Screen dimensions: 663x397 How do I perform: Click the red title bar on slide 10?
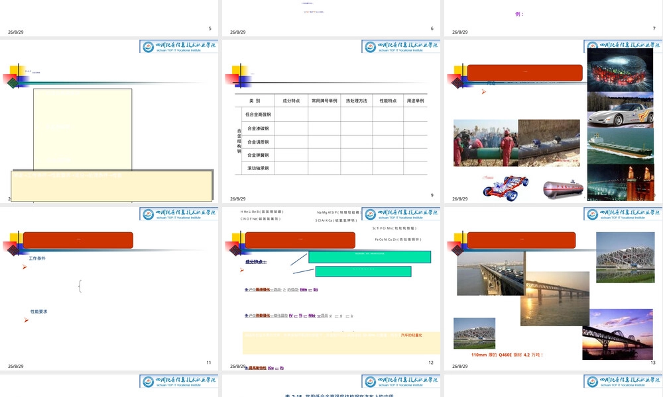pyautogui.click(x=524, y=73)
